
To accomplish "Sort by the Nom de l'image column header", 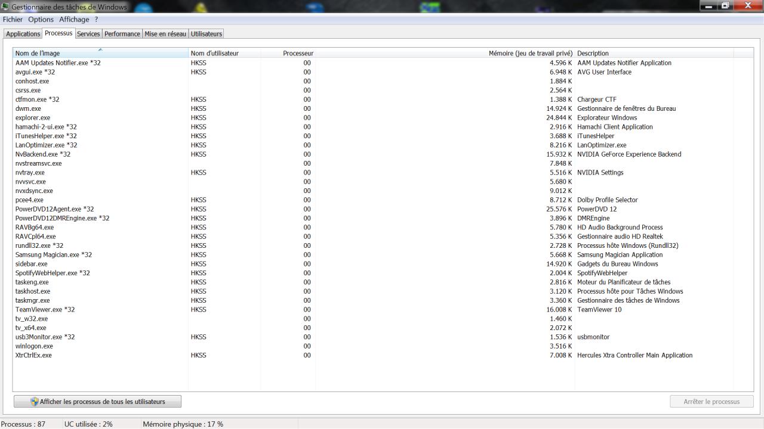I will 100,53.
